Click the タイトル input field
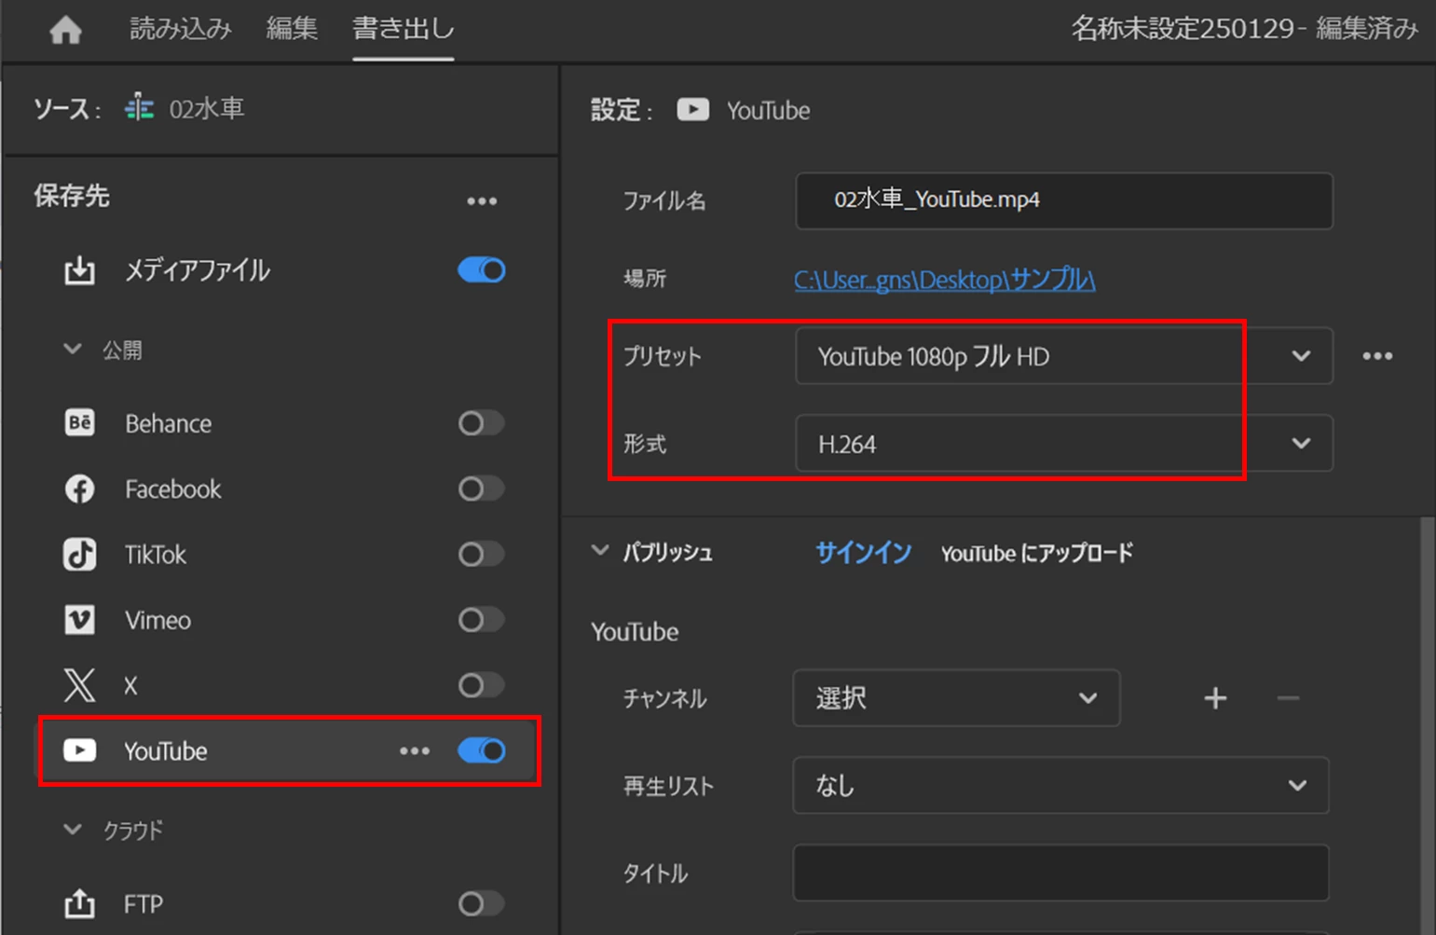The height and width of the screenshot is (935, 1436). 1060,873
